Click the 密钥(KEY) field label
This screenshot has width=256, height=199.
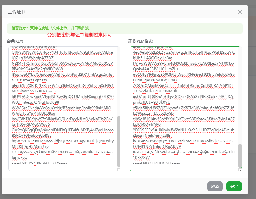click(15, 41)
